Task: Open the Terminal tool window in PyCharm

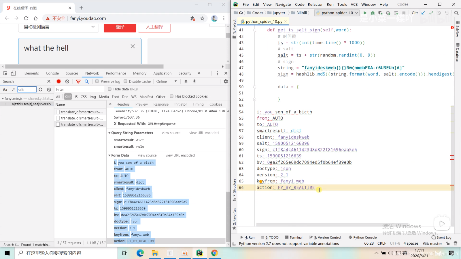Action: [x=294, y=237]
